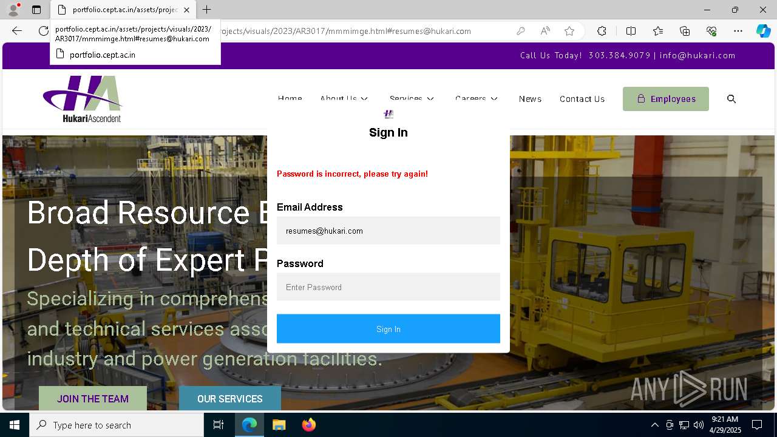The width and height of the screenshot is (777, 437).
Task: Launch Firefox from the taskbar
Action: 308,425
